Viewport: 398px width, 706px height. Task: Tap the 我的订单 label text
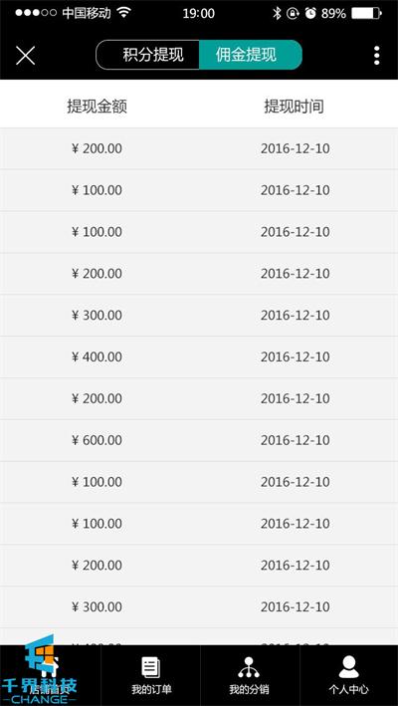pos(151,689)
